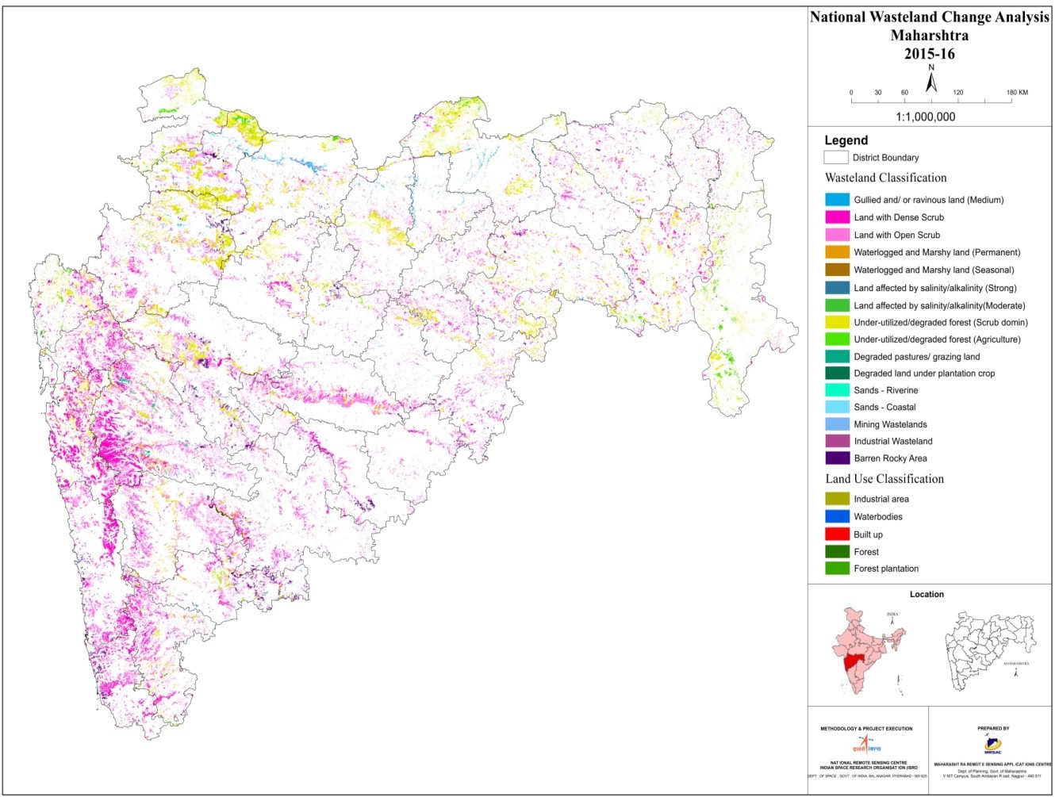Click the 1:1,000,000 scale text
Image resolution: width=1059 pixels, height=797 pixels.
click(x=925, y=117)
